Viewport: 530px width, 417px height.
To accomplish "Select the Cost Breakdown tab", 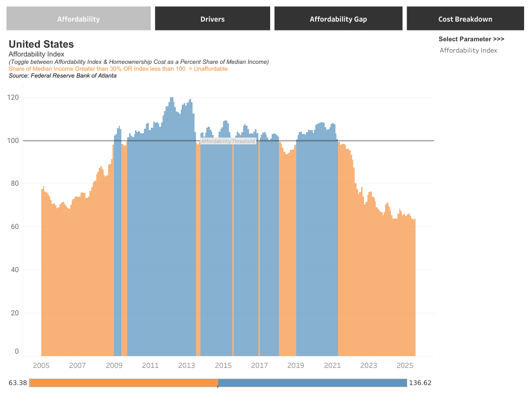I will click(x=465, y=19).
